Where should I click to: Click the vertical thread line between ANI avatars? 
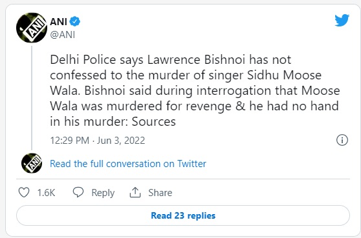[32, 98]
